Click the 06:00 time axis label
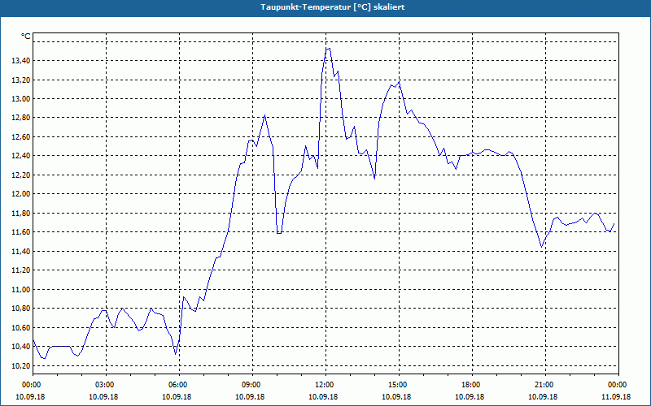This screenshot has width=651, height=406. (179, 385)
